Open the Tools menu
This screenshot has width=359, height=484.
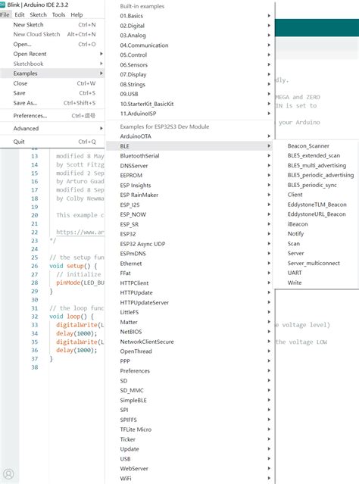coord(58,14)
